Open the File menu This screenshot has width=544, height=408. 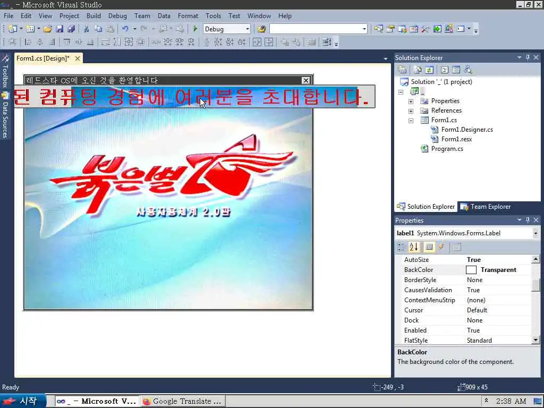[x=8, y=16]
